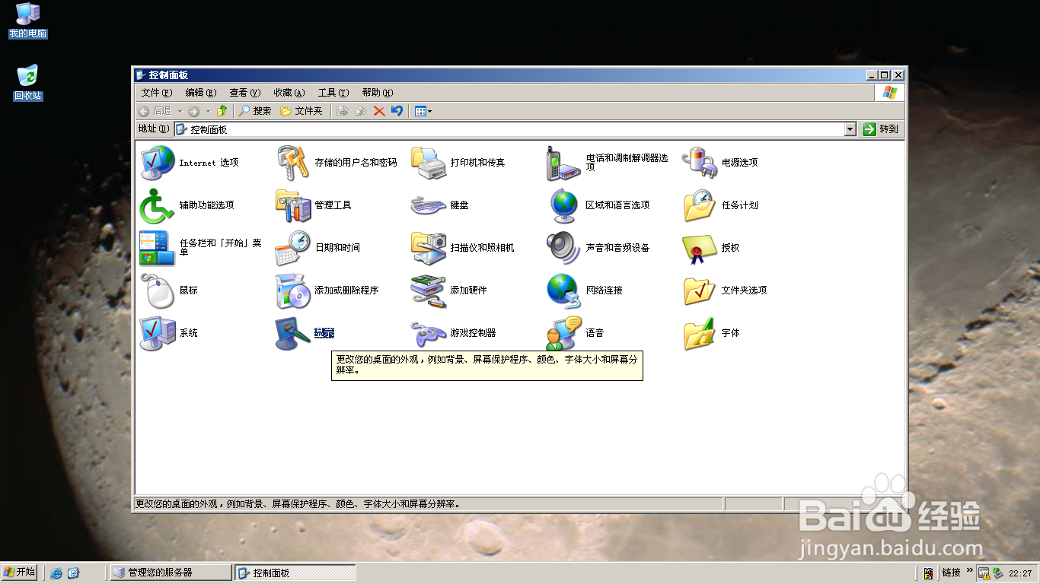Open 语音 speech item
The height and width of the screenshot is (584, 1040).
click(x=575, y=333)
